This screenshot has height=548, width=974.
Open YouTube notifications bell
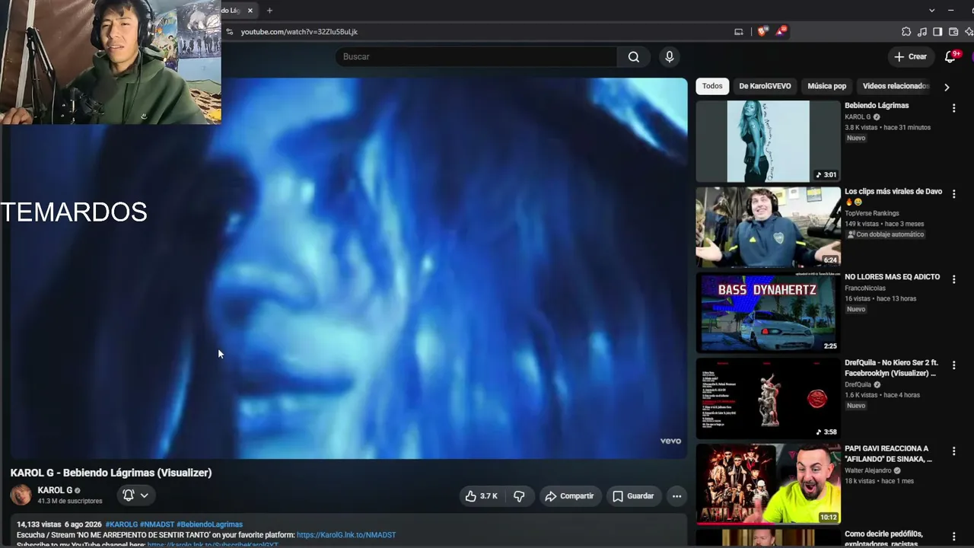tap(950, 56)
